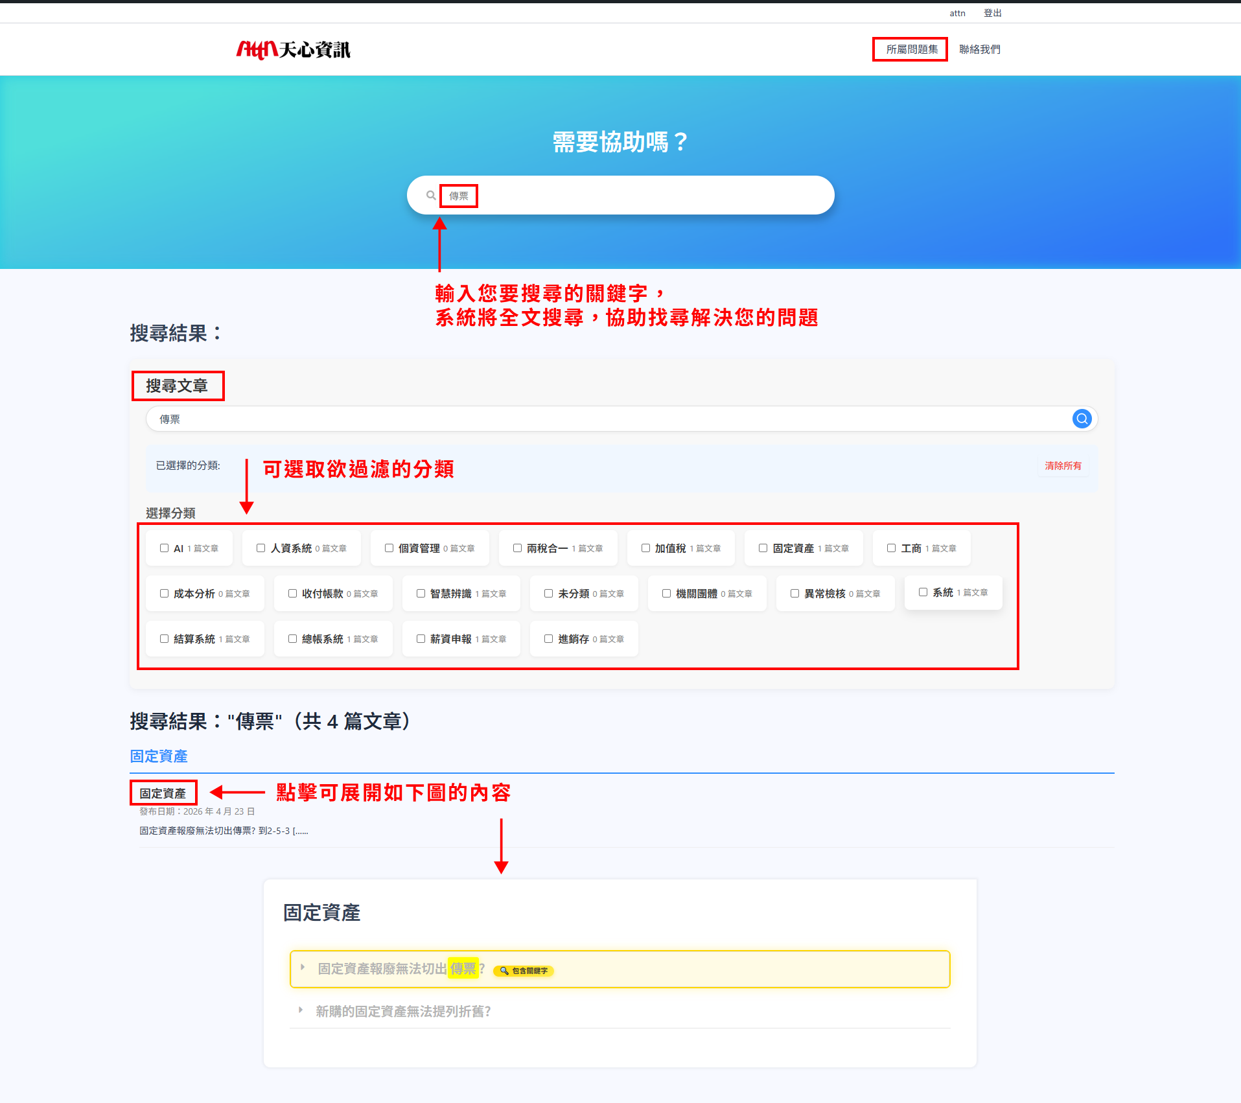Tick the 加值稅 category checkbox
This screenshot has width=1241, height=1103.
click(x=645, y=548)
